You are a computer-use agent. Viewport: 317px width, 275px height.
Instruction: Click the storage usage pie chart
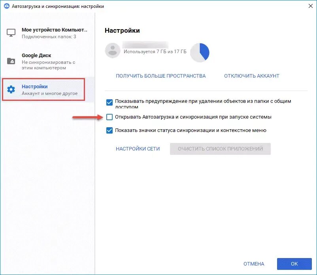pyautogui.click(x=200, y=52)
